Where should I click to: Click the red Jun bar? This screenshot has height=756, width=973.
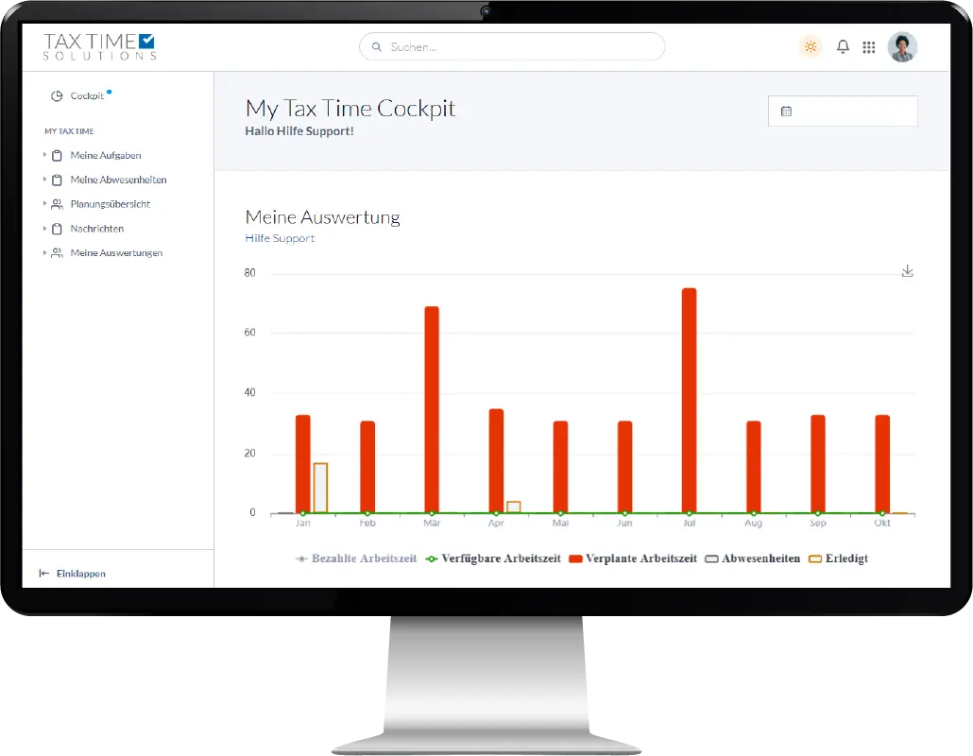[x=624, y=467]
